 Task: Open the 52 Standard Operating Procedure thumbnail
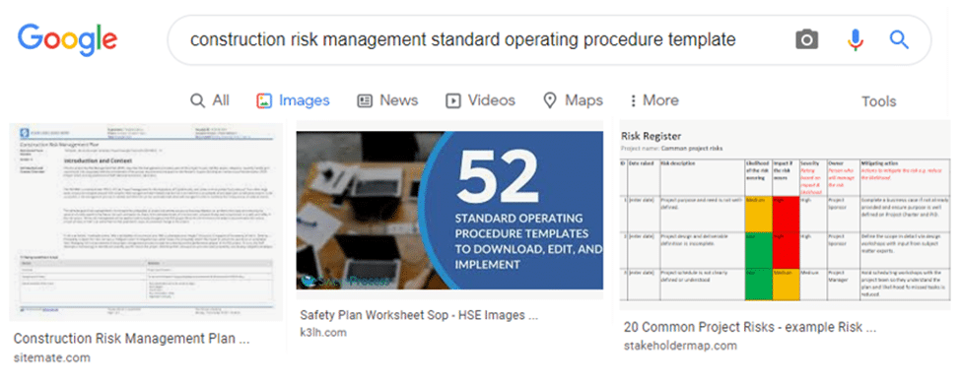(x=449, y=210)
